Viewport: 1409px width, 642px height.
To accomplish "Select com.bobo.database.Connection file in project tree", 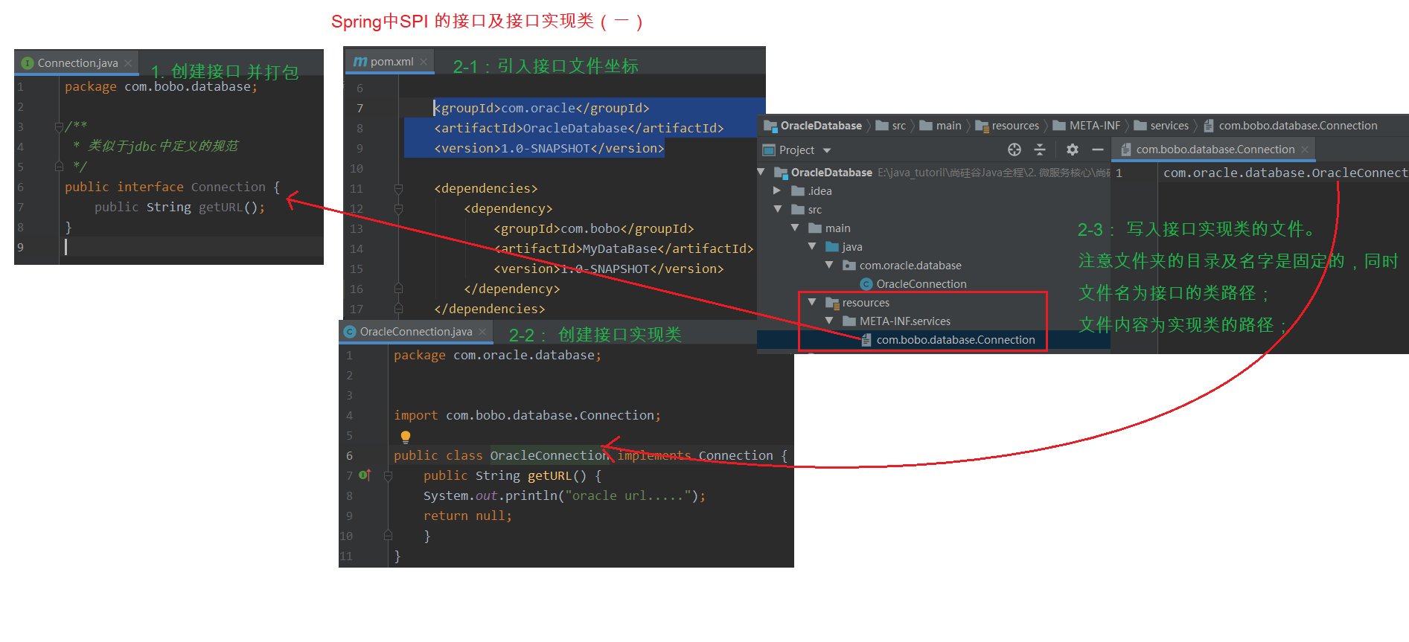I will point(956,340).
